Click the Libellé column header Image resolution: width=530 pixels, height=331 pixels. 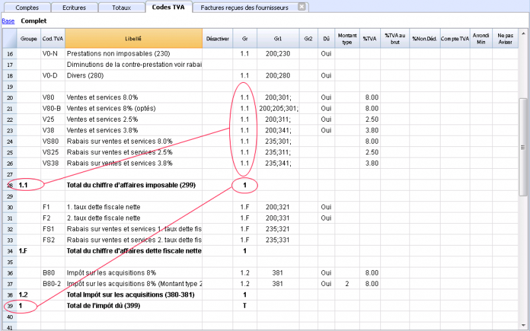(134, 38)
